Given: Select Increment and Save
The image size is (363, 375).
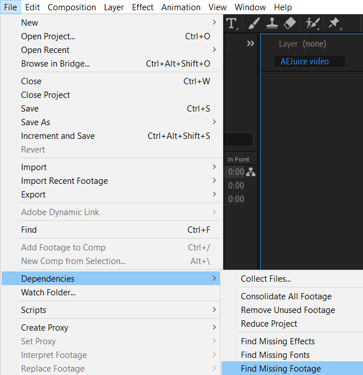Looking at the screenshot, I should click(x=58, y=136).
